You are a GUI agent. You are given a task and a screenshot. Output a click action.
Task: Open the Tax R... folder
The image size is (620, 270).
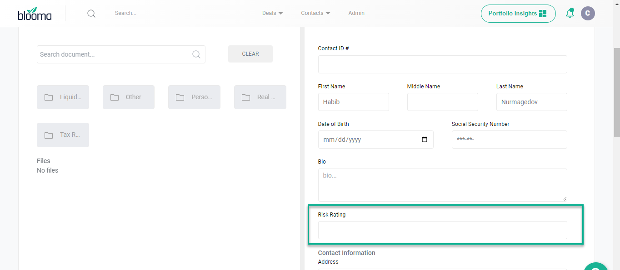point(63,135)
